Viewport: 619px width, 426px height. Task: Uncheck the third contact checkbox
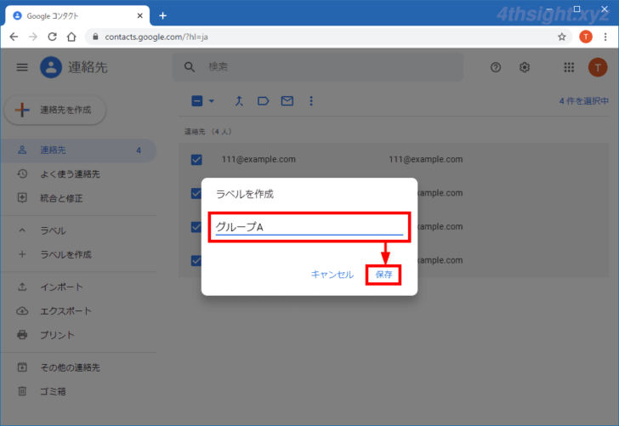pyautogui.click(x=196, y=227)
